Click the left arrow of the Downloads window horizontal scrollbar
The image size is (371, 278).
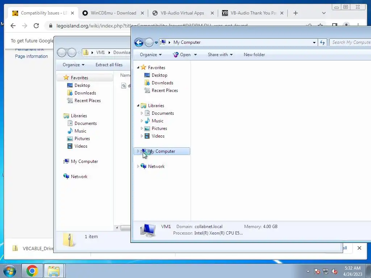pyautogui.click(x=117, y=228)
